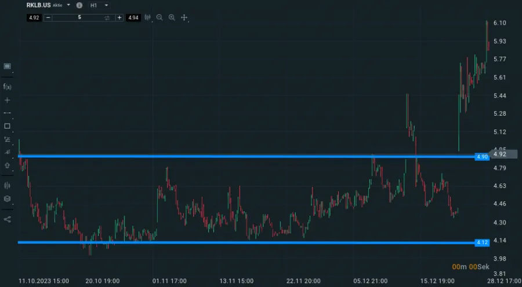Open the RKLB.US symbol dropdown
The height and width of the screenshot is (287, 522).
(x=68, y=5)
